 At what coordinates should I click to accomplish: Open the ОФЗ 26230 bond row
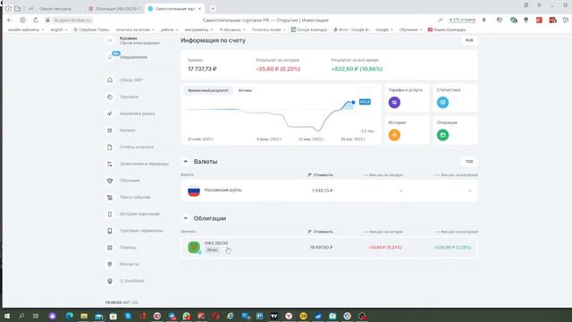329,248
